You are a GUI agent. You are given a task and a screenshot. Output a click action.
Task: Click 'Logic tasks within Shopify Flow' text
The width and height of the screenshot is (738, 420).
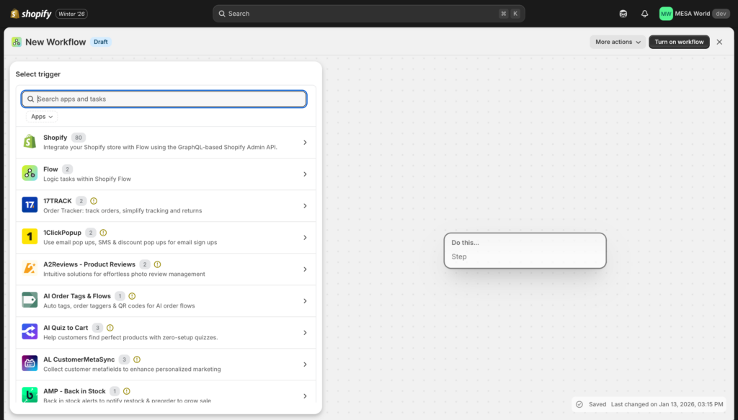pos(87,179)
